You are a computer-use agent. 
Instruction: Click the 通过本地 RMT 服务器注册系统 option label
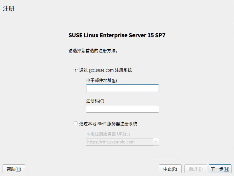(x=108, y=124)
